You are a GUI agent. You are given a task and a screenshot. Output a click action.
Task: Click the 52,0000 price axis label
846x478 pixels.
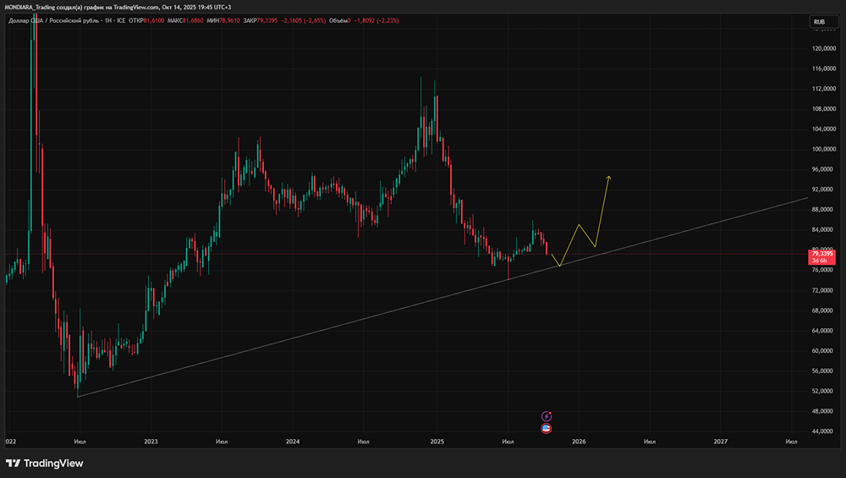[824, 391]
